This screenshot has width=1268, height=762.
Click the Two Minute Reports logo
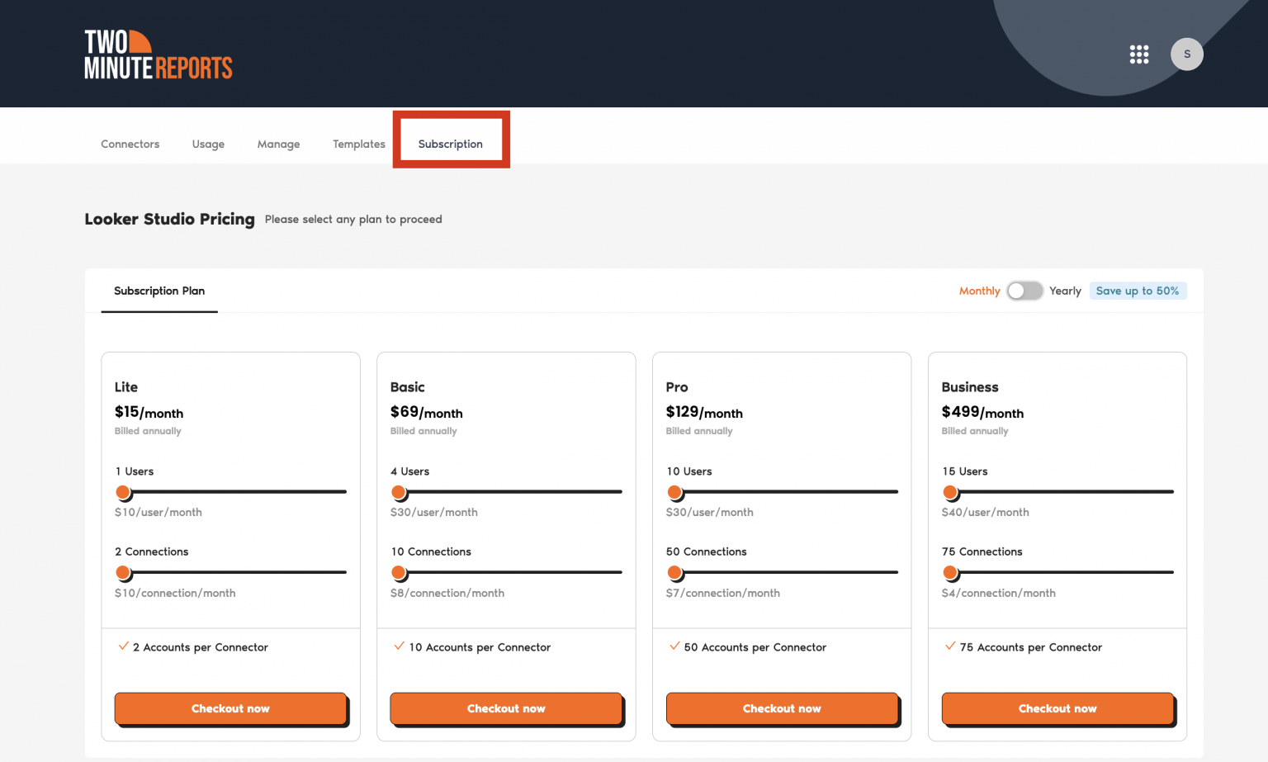tap(158, 53)
